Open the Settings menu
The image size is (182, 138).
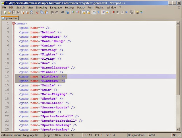pyautogui.click(x=69, y=8)
